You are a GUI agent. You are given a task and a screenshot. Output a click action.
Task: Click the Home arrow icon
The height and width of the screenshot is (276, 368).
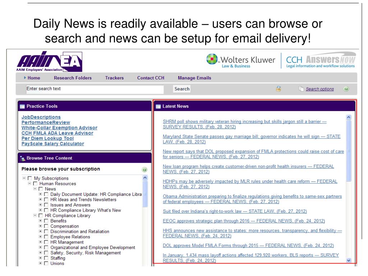(25, 78)
